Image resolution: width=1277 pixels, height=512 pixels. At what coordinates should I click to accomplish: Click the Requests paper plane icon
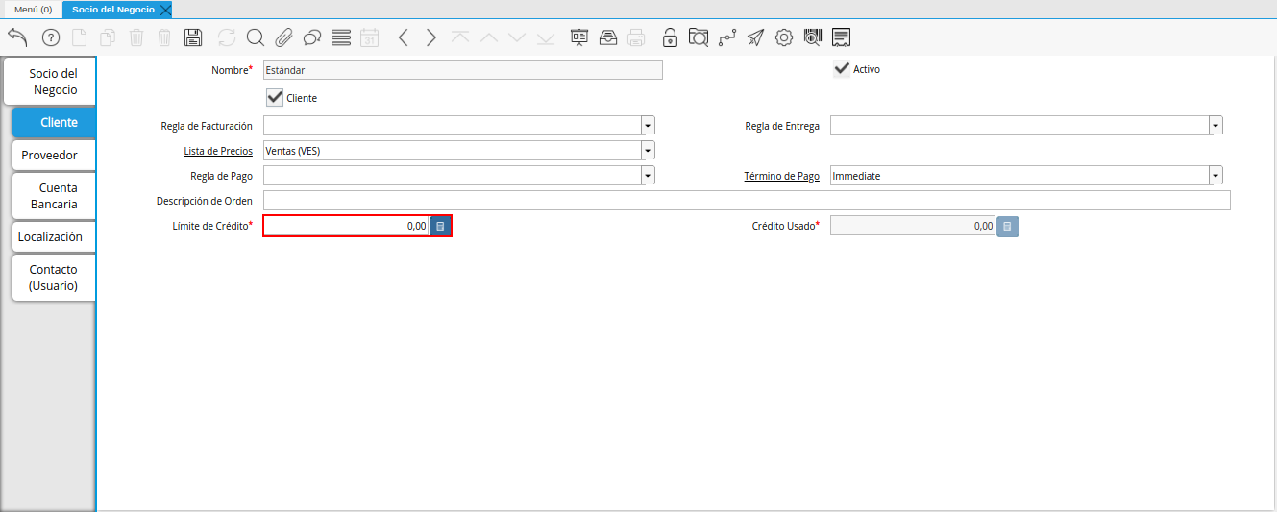pos(756,37)
